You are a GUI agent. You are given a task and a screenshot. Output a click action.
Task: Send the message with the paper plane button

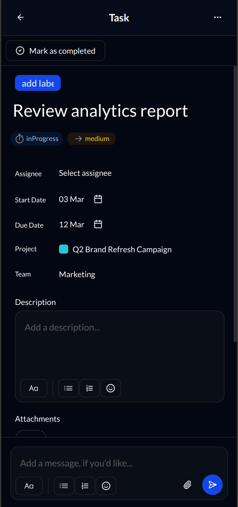[x=212, y=485]
